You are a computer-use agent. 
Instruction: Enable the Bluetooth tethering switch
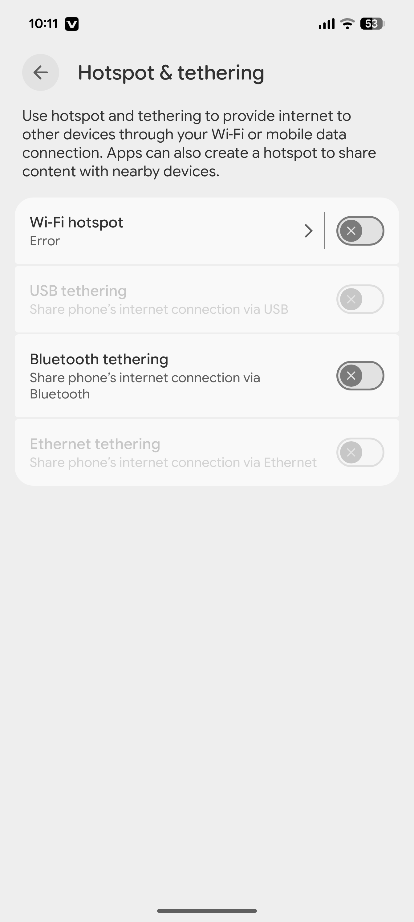360,375
